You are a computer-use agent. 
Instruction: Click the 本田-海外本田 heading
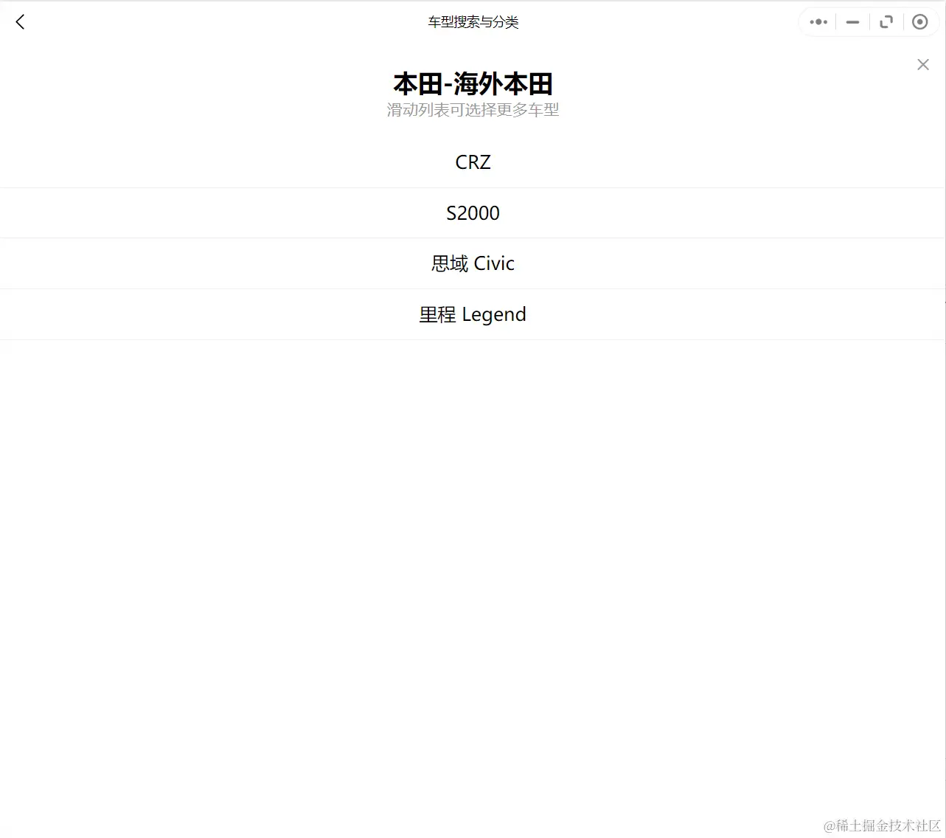[x=473, y=84]
